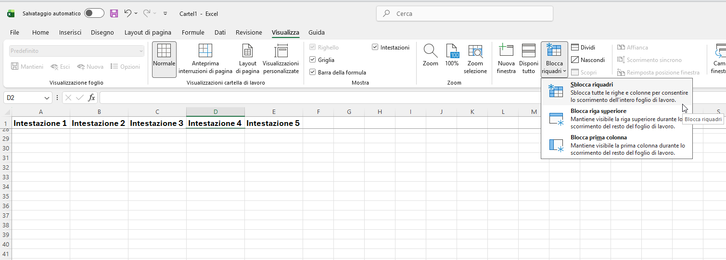
Task: Click the save floppy disk icon
Action: pyautogui.click(x=114, y=13)
